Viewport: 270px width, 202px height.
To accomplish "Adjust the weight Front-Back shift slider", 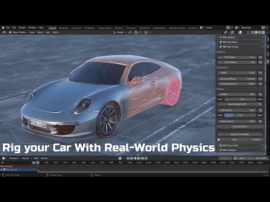I will click(x=240, y=99).
